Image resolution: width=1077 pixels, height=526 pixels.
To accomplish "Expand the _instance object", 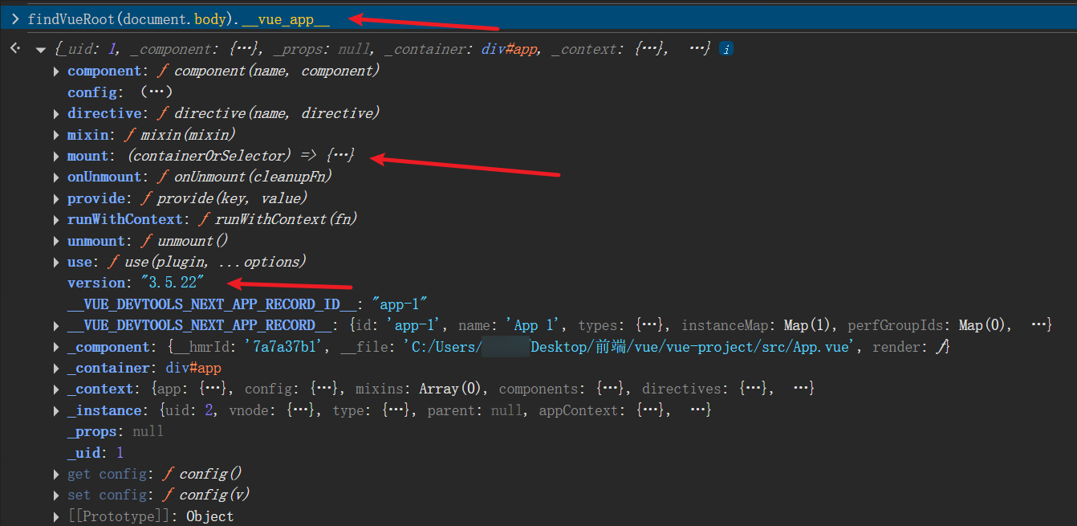I will point(56,411).
